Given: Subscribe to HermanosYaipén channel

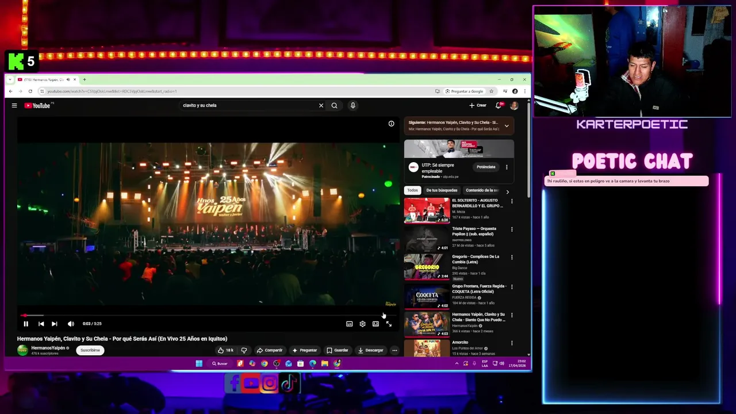Looking at the screenshot, I should click(x=90, y=350).
